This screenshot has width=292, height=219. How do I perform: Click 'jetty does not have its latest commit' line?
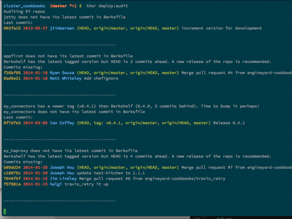coord(64,17)
